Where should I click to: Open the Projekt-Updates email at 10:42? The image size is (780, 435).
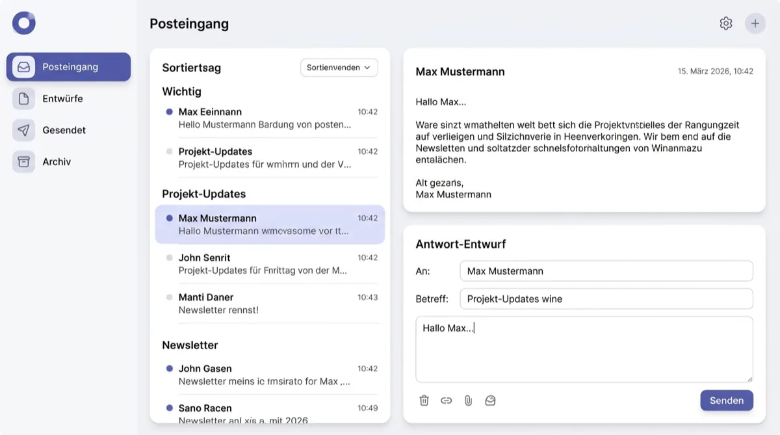click(270, 158)
